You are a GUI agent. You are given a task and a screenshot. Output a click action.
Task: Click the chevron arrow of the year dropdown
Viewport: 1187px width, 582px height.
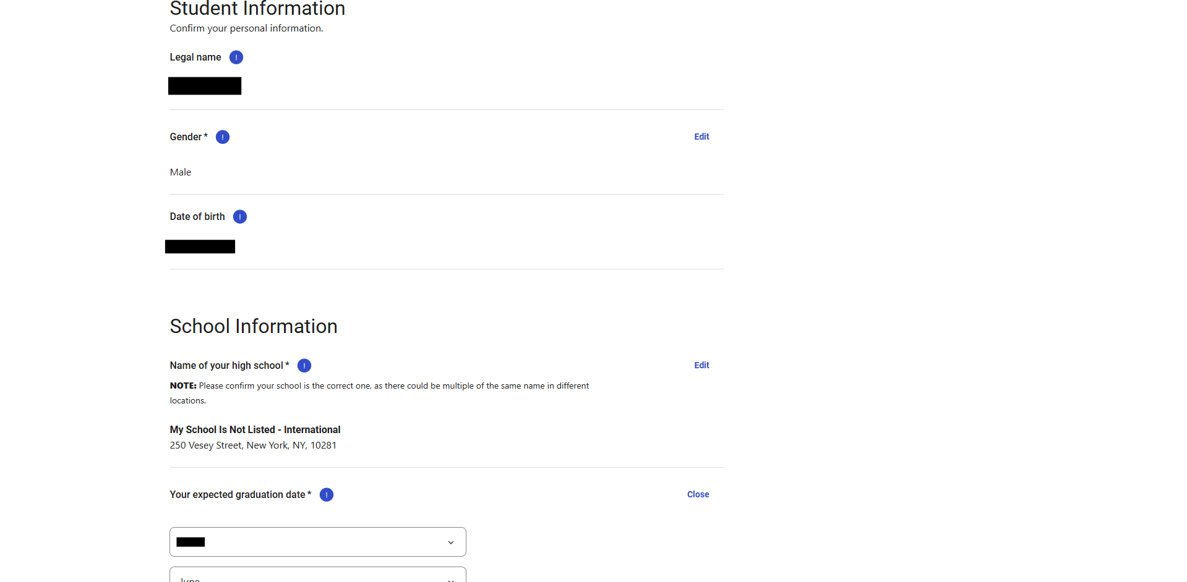(451, 542)
